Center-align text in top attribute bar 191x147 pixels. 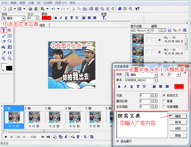point(89,18)
